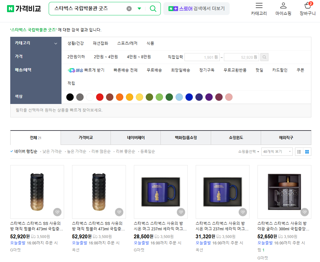Sort by 높은 가격순
320x262 pixels.
[77, 152]
